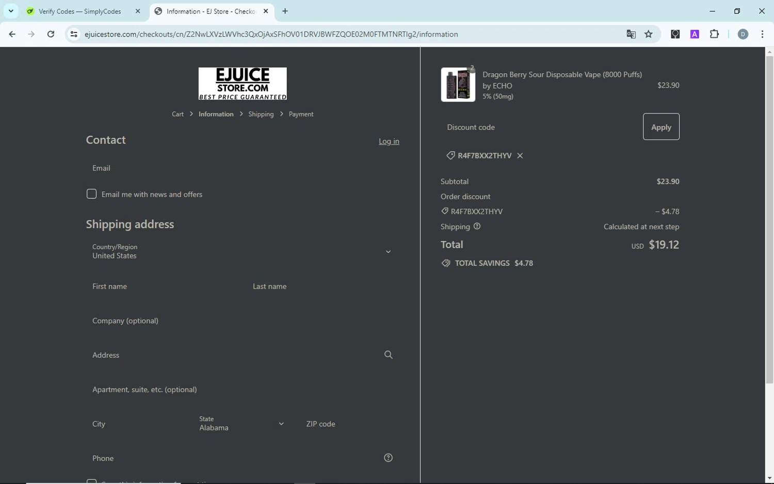
Task: Apply the discount code
Action: point(661,127)
